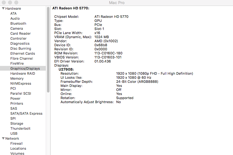The height and width of the screenshot is (155, 233).
Task: Click the Bus value PCIe
Action: [x=98, y=25]
